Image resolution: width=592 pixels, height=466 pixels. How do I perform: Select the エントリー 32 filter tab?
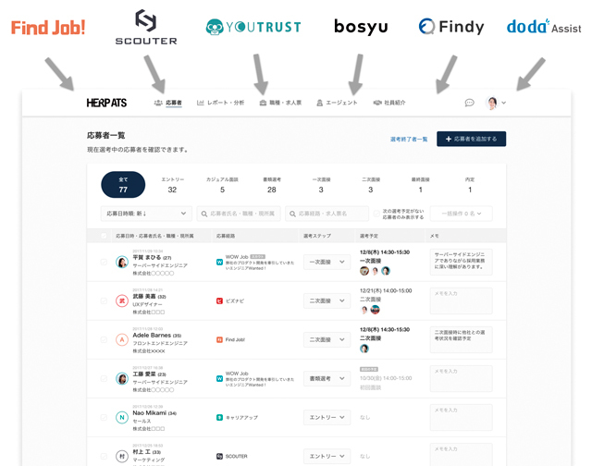click(x=173, y=185)
